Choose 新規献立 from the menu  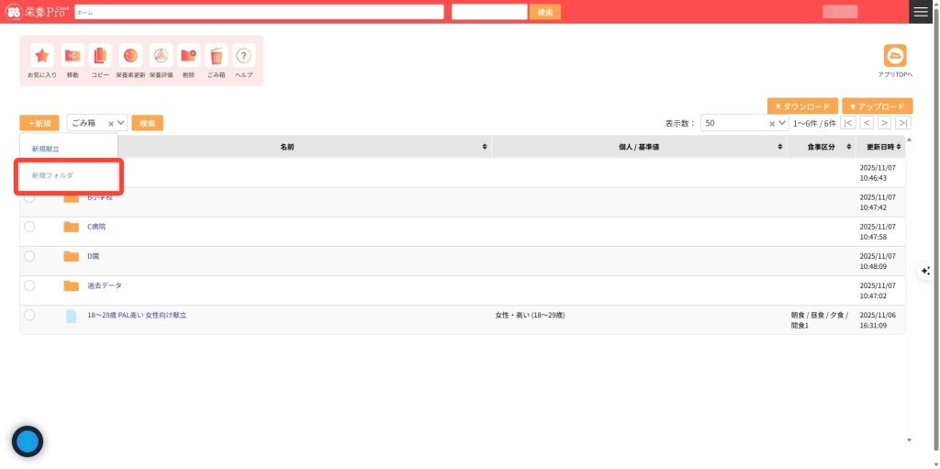pos(46,149)
